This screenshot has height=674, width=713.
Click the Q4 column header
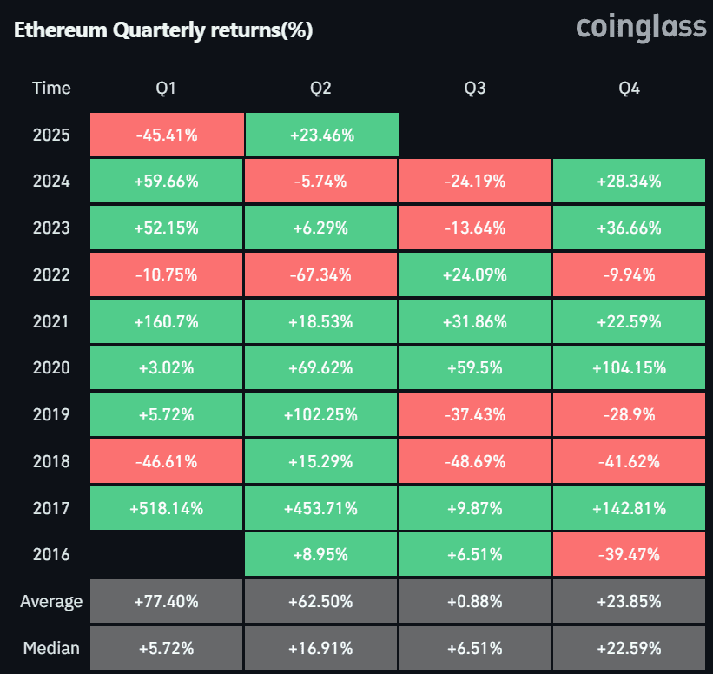629,88
